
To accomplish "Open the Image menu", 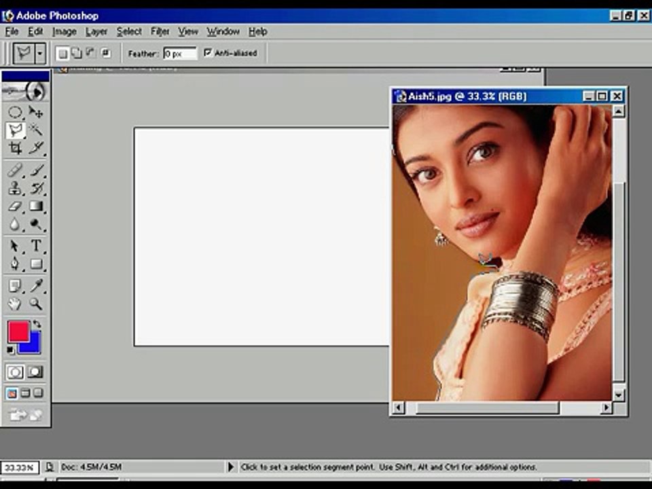I will coord(65,32).
